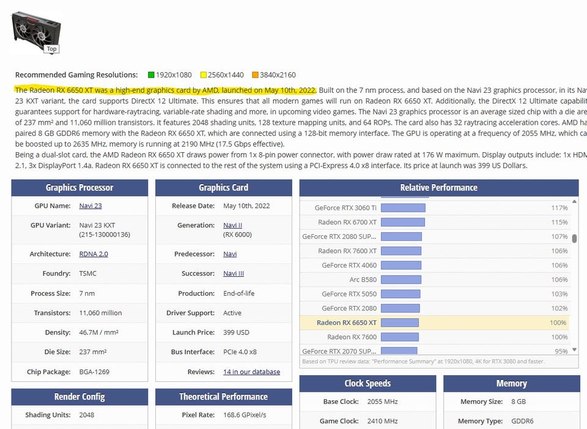Screen dimensions: 587x429
Task: Click the green 1920x1080 resolution swatch
Action: coord(151,75)
